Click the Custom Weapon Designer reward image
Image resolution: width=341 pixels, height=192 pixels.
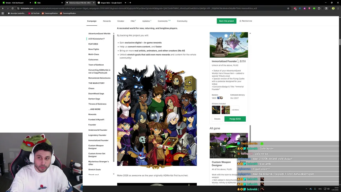(x=229, y=146)
